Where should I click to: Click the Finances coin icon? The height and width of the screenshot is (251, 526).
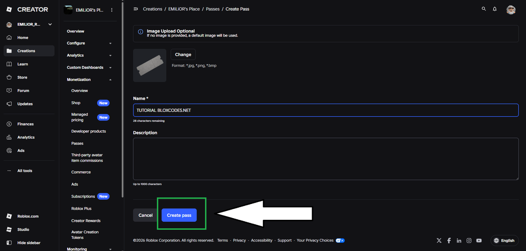click(9, 124)
